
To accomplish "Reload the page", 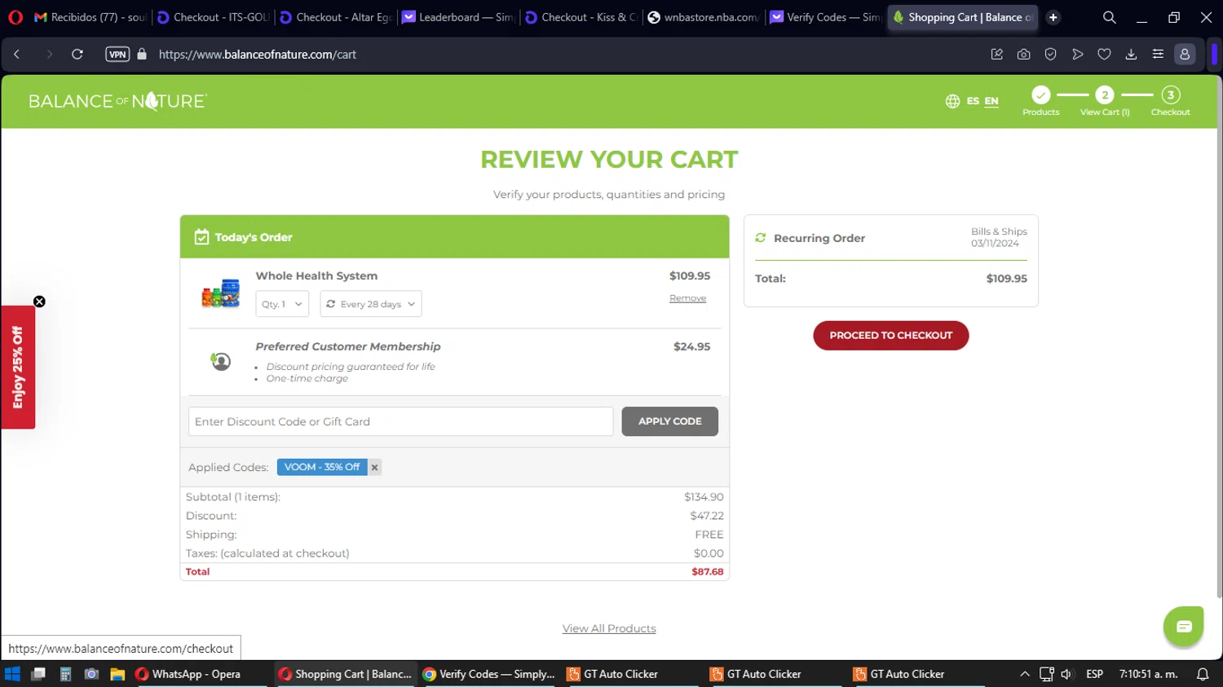I will point(77,55).
